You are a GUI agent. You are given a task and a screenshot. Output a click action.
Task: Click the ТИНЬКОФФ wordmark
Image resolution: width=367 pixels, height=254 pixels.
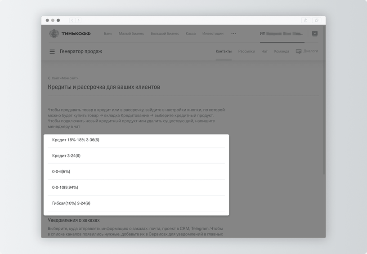76,34
